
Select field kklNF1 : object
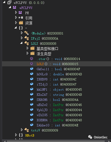coord(59,89)
